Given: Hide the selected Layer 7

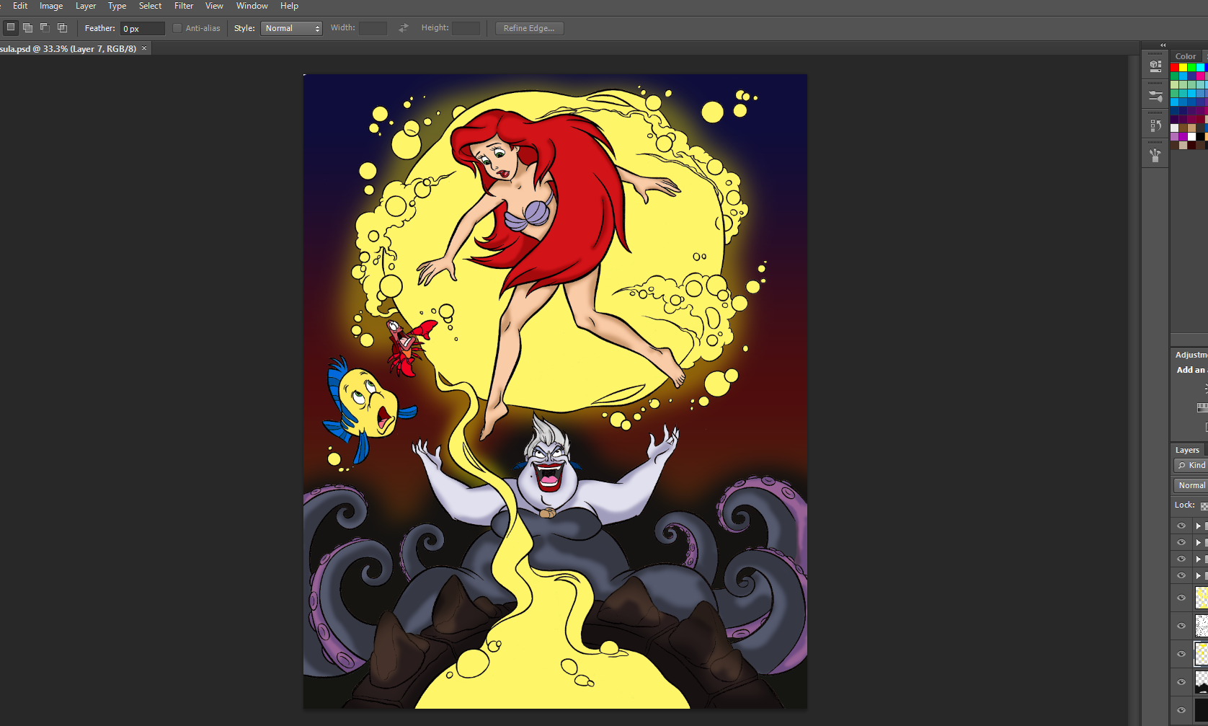Looking at the screenshot, I should click(1181, 654).
